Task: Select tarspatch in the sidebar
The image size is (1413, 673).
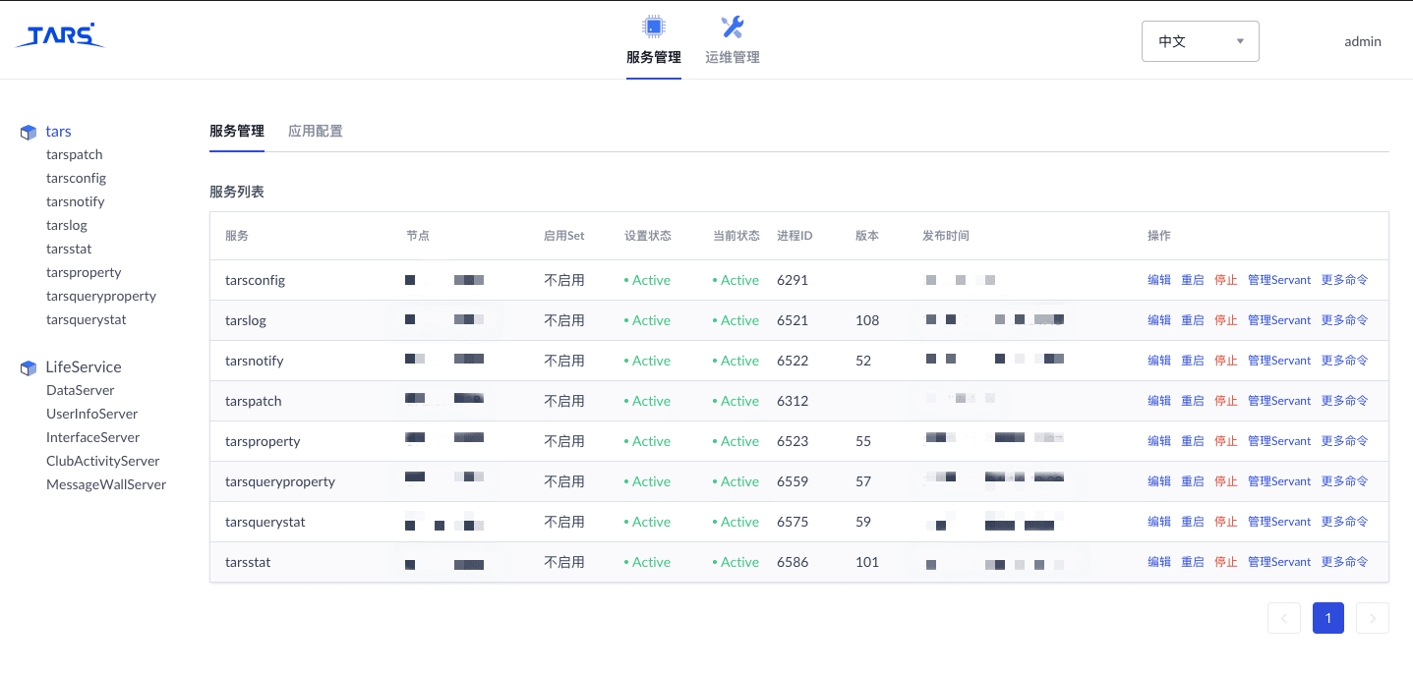Action: tap(75, 154)
